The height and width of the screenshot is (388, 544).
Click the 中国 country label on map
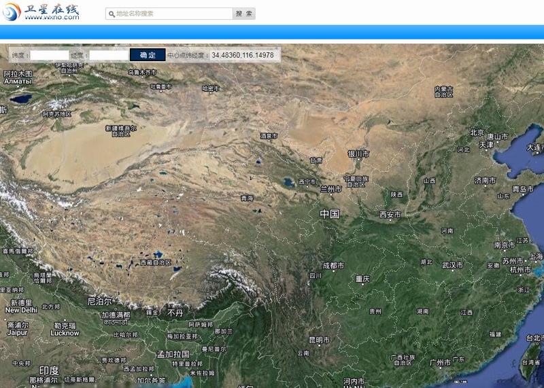point(330,213)
